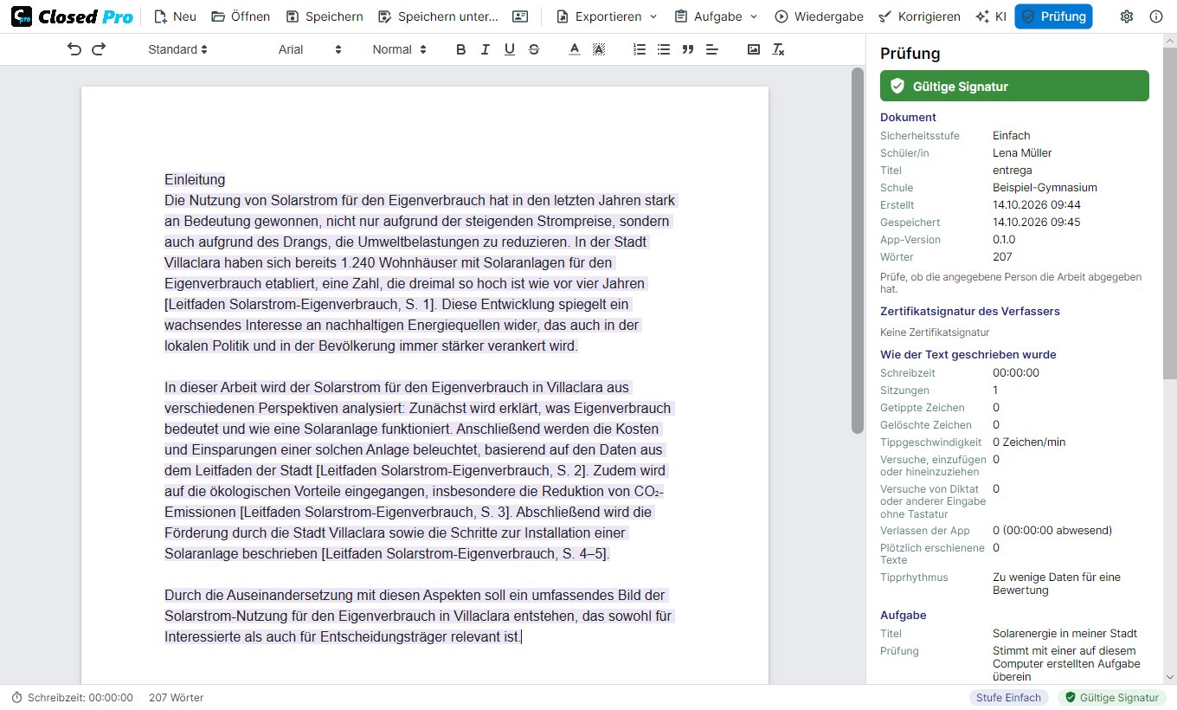Expand the Aufgabe dropdown menu
The width and height of the screenshot is (1177, 710).
pos(716,16)
